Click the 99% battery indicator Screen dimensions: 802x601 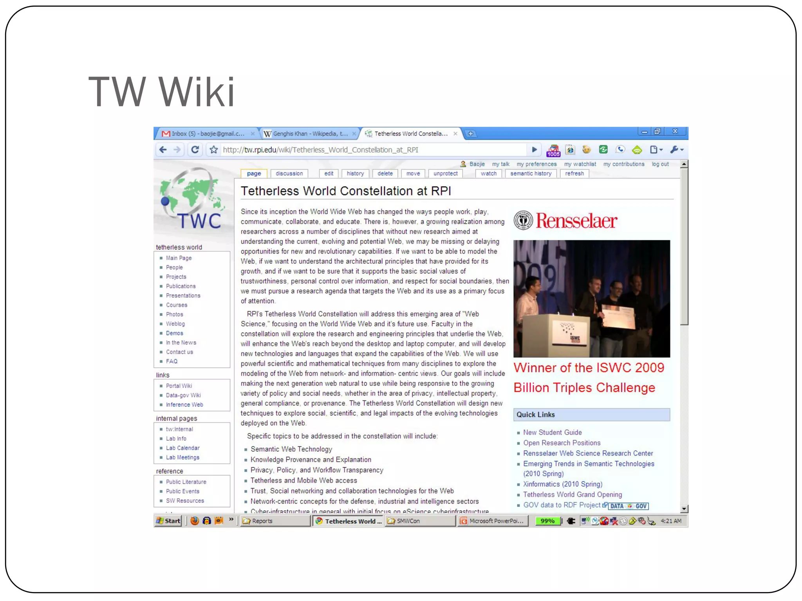[x=548, y=521]
